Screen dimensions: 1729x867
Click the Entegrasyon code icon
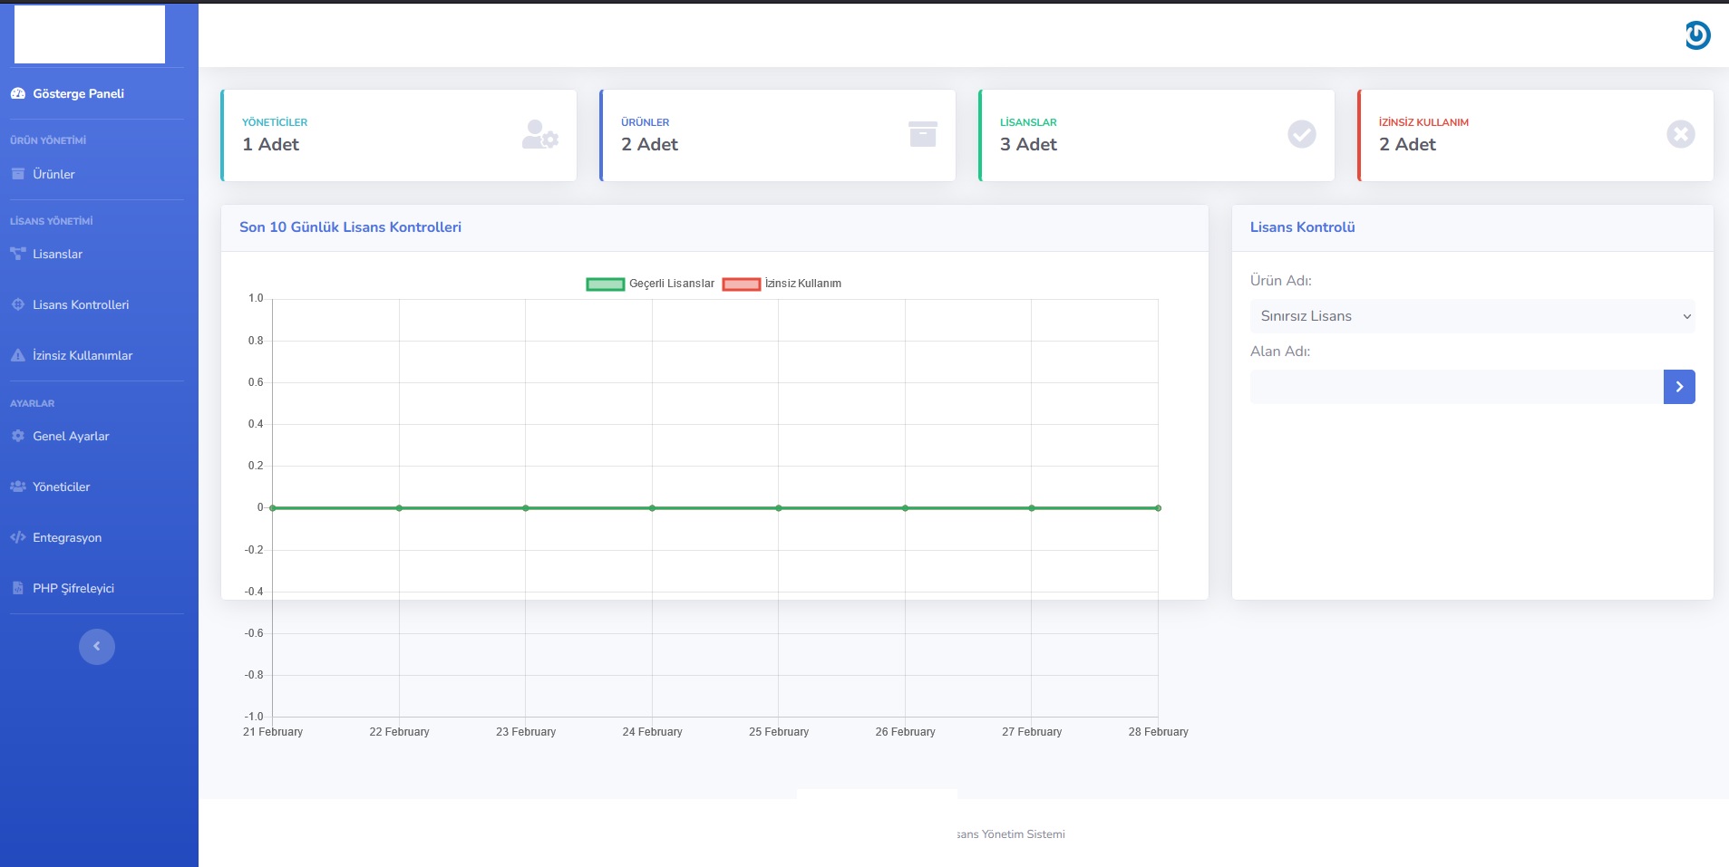(17, 537)
